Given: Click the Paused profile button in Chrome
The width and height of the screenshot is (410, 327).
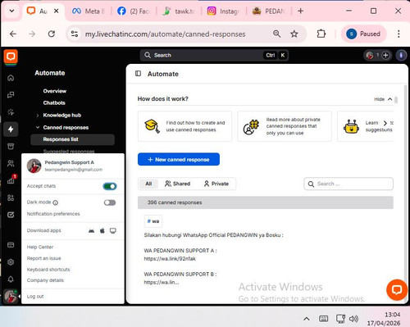Looking at the screenshot, I should [x=363, y=34].
